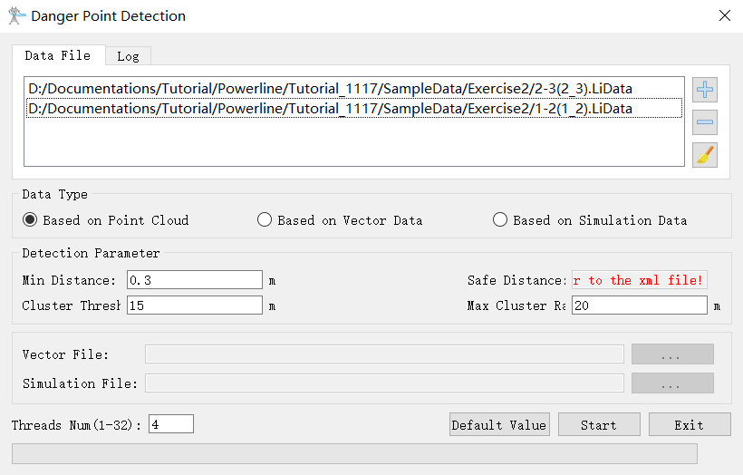Browse for Vector File

(x=672, y=354)
